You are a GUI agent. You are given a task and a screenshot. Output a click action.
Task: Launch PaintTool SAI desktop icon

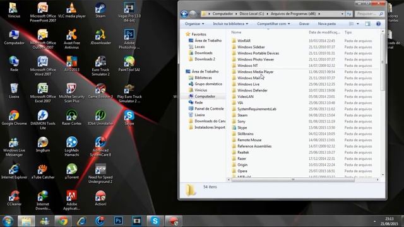[x=129, y=64]
